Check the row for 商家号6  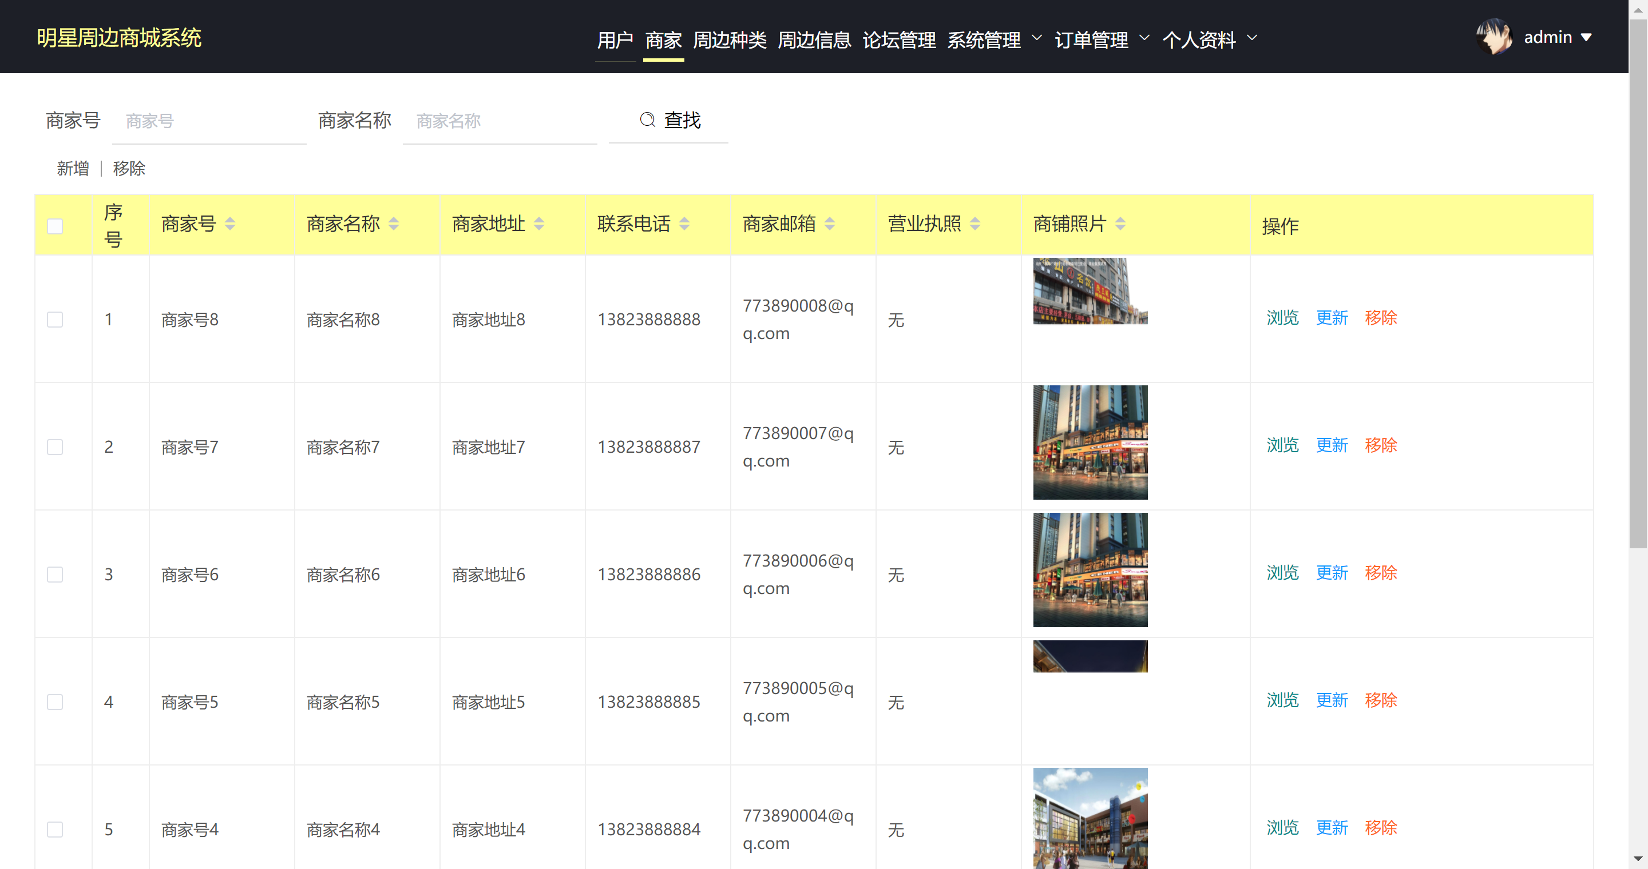click(x=55, y=575)
